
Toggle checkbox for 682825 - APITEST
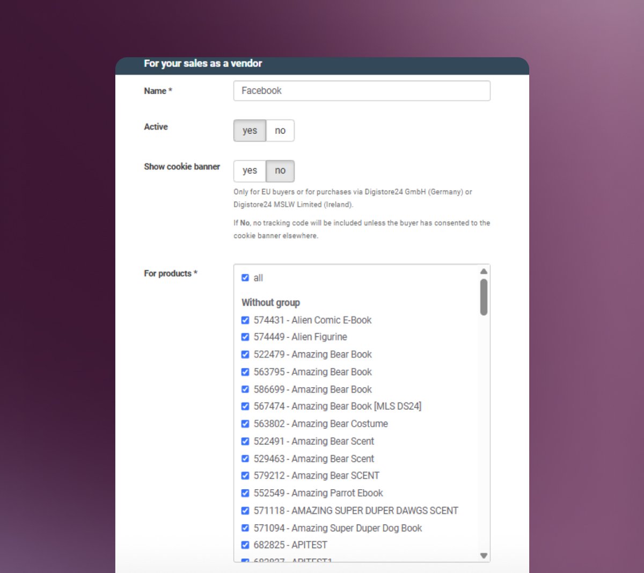[245, 545]
